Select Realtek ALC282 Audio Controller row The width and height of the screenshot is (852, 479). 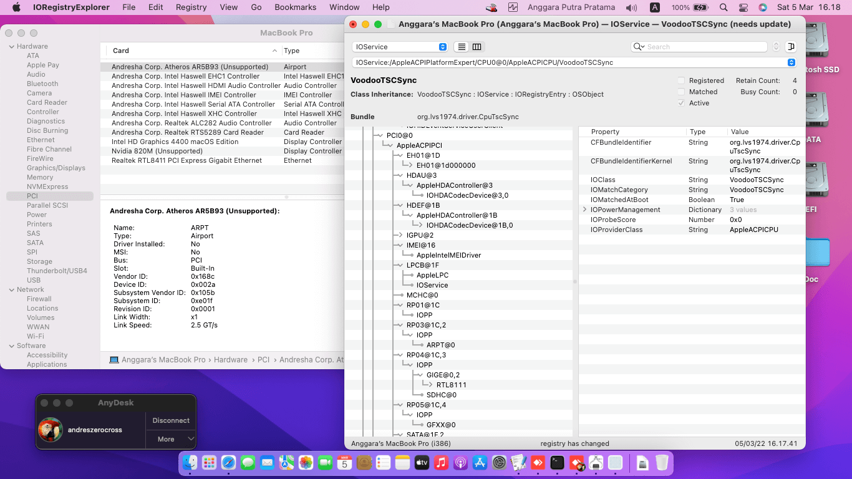[222, 123]
